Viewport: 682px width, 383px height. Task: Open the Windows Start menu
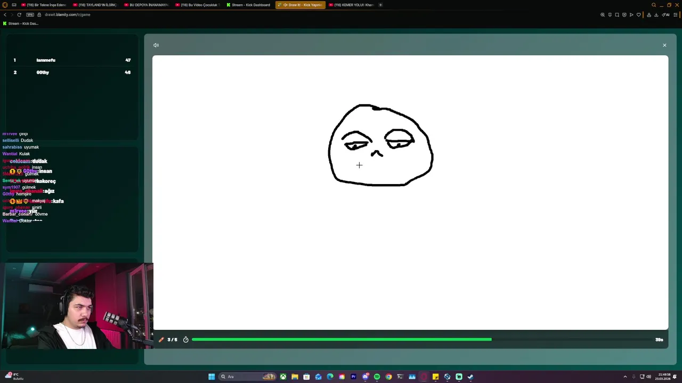click(212, 377)
